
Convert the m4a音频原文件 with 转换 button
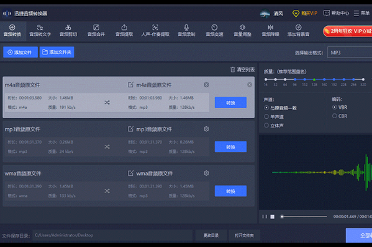[x=230, y=103]
